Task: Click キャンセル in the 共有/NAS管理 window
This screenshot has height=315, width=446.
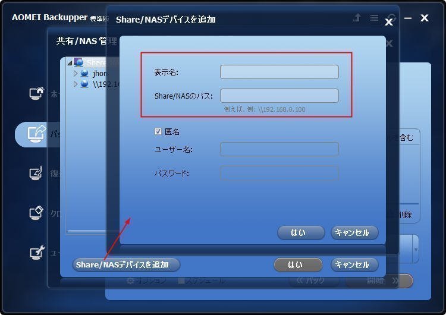Action: click(x=354, y=264)
